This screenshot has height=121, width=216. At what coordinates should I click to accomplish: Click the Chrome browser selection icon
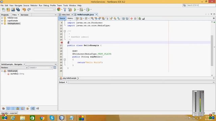click(x=59, y=9)
